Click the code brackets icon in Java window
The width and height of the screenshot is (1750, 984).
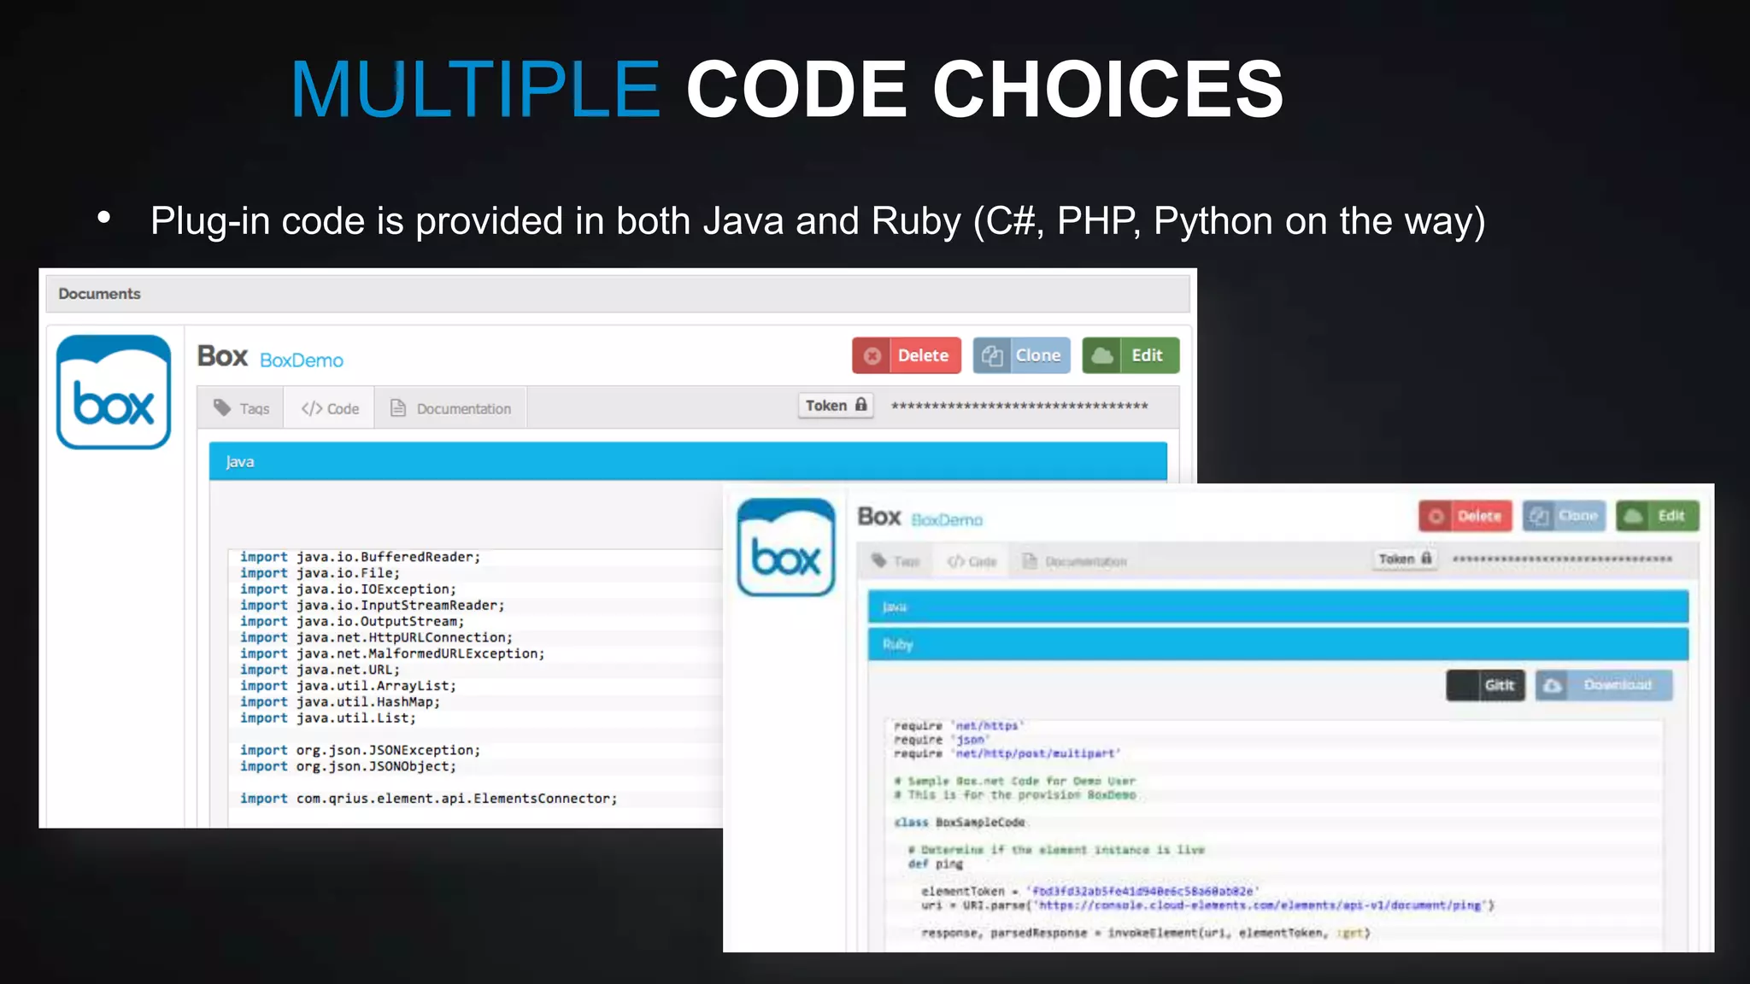click(311, 408)
